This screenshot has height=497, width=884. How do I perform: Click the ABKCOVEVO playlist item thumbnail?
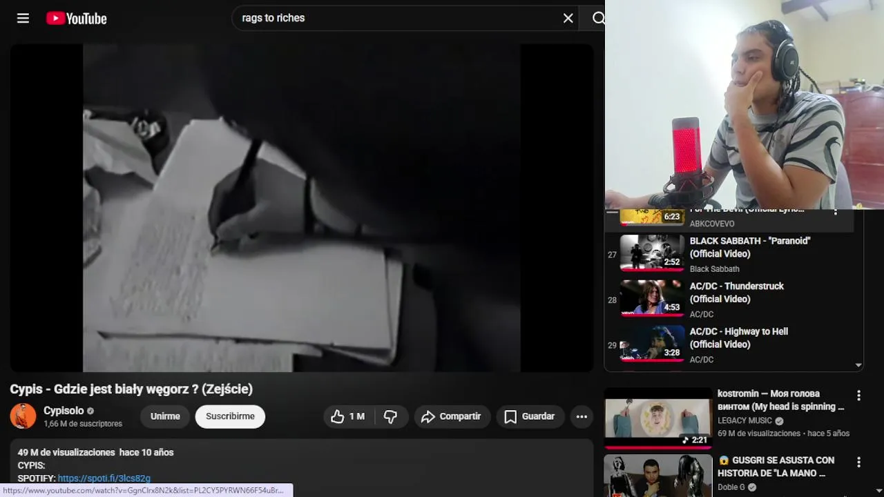pyautogui.click(x=652, y=217)
